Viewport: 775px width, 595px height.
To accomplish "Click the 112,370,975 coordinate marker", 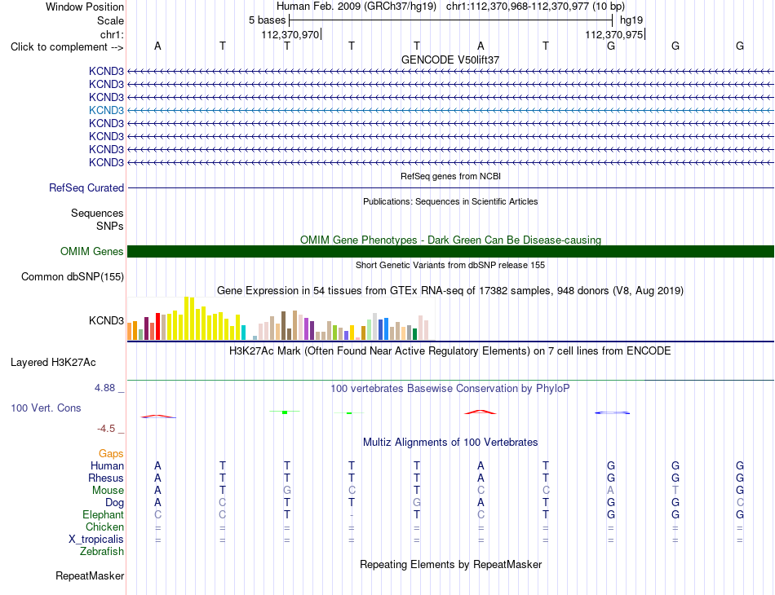I will point(613,34).
